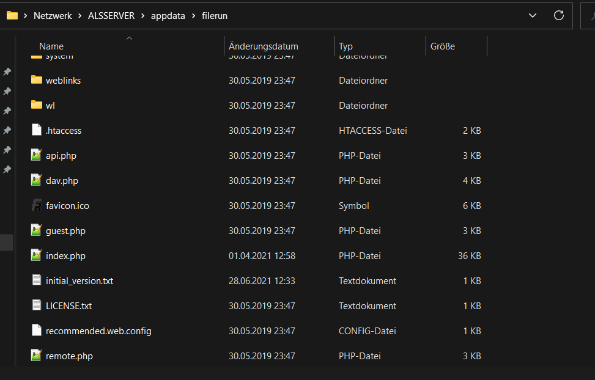Screen dimensions: 595x380
Task: Select the api.php file icon
Action: pyautogui.click(x=36, y=155)
